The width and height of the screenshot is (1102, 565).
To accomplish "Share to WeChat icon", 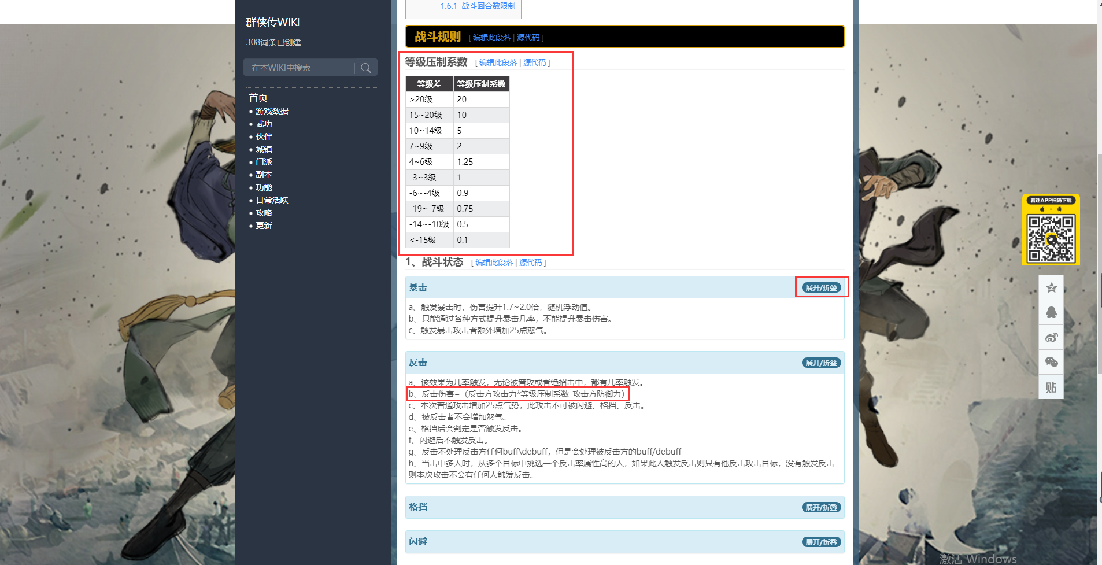I will (x=1051, y=362).
